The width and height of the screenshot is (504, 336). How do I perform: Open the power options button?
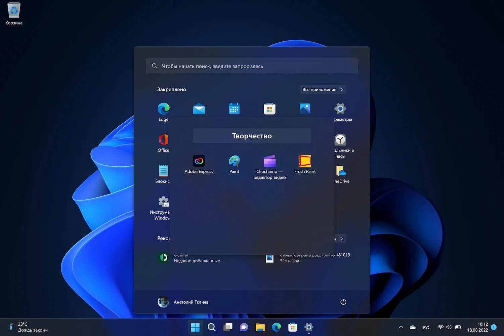tap(343, 302)
